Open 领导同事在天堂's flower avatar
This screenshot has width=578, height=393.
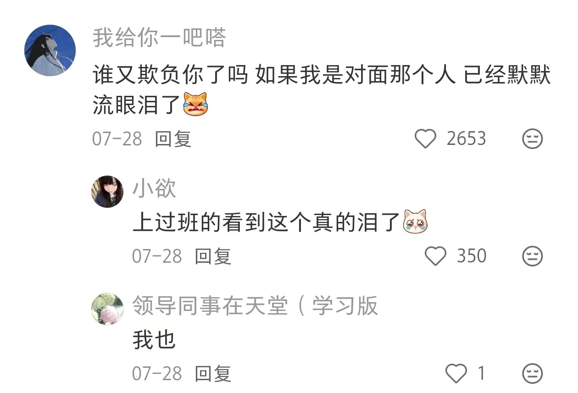point(108,309)
